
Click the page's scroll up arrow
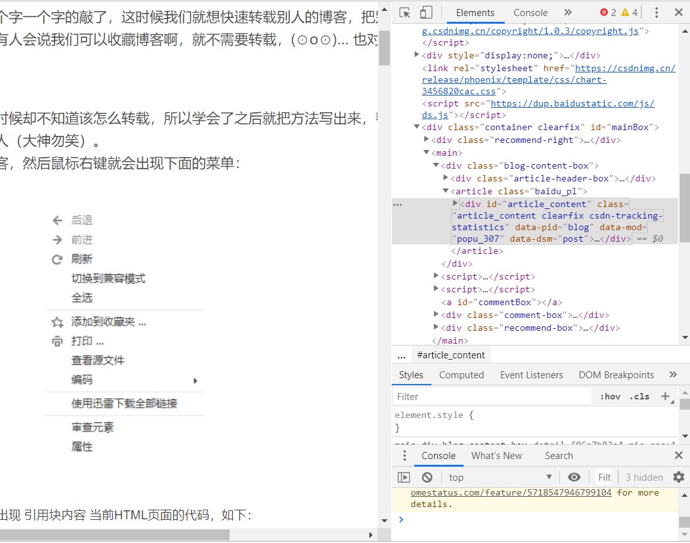click(384, 9)
